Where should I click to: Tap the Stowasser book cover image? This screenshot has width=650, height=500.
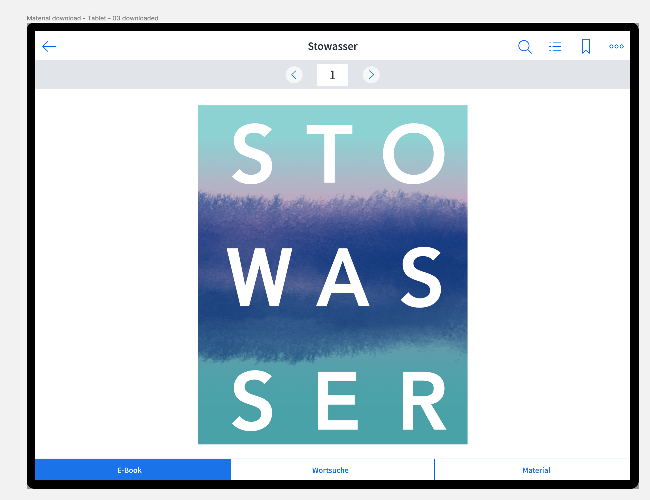pos(333,275)
